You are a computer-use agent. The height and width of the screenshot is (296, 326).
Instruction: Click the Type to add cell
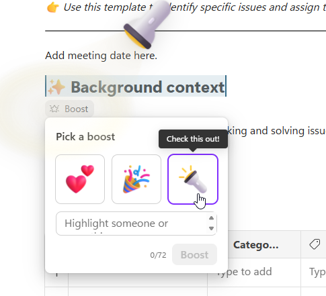pyautogui.click(x=244, y=272)
